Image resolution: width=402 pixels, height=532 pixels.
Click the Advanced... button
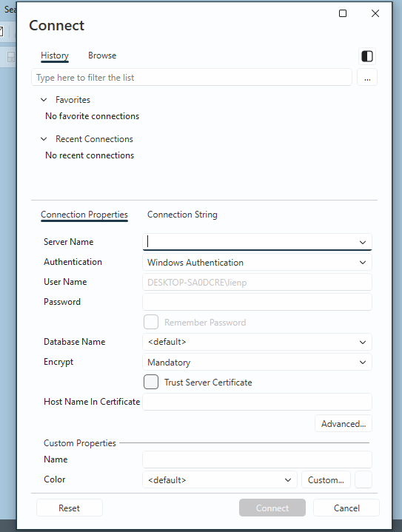click(x=344, y=423)
